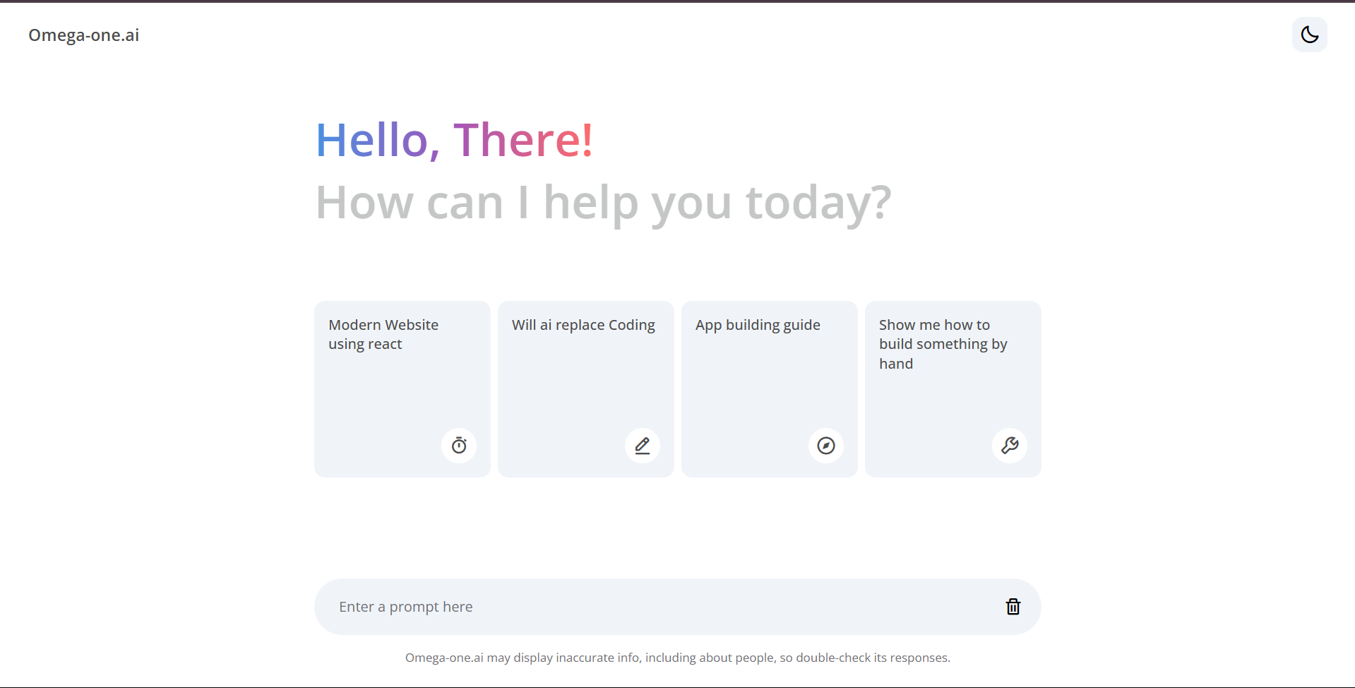The width and height of the screenshot is (1355, 688).
Task: Click the "Hello, There!" gradient heading
Action: (x=454, y=140)
